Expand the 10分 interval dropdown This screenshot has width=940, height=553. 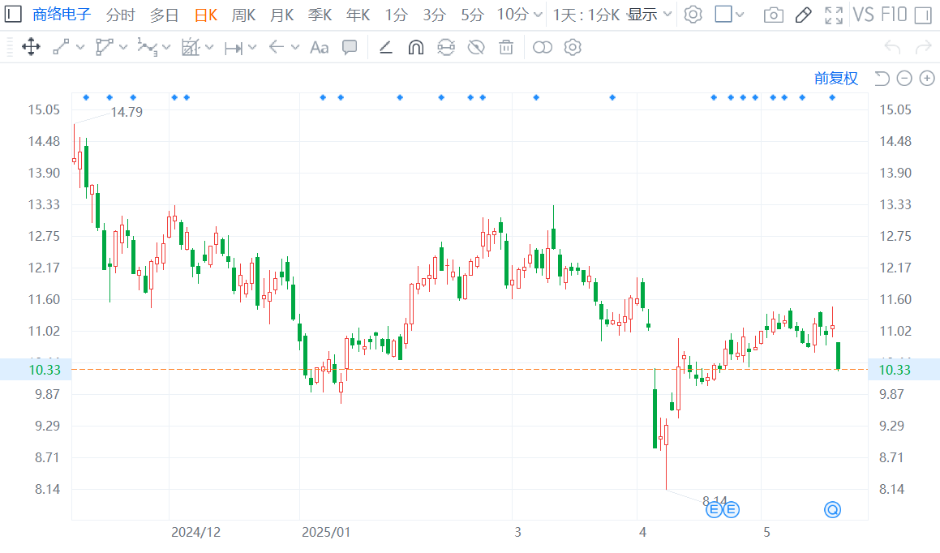click(538, 15)
